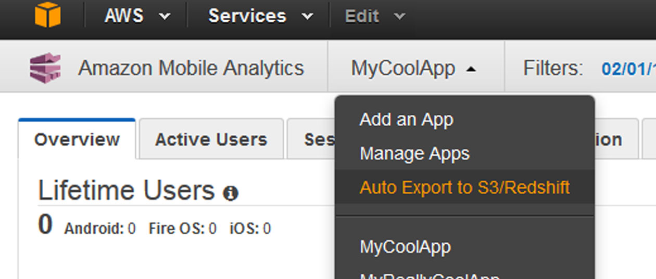Select MyCoolApp in the app list

(x=405, y=247)
